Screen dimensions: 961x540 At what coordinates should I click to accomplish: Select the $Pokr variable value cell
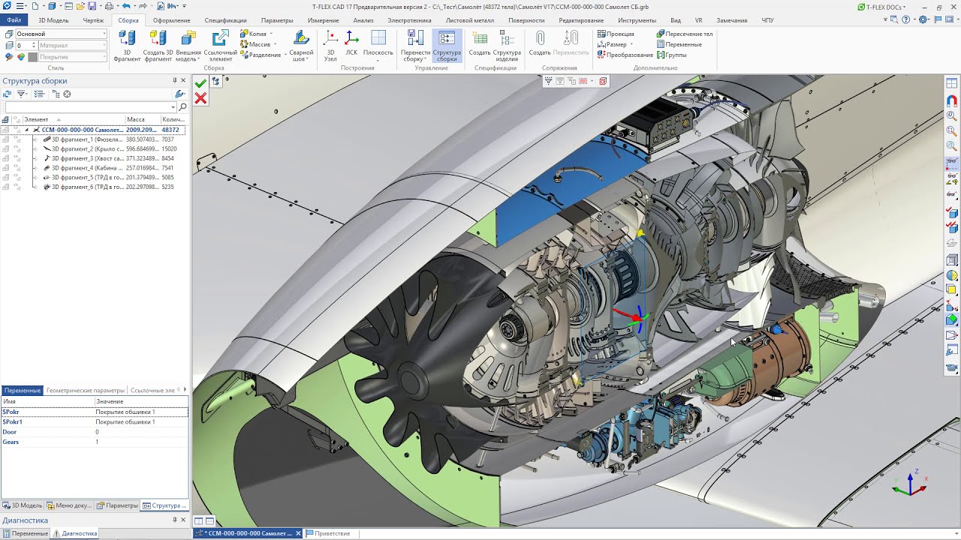pyautogui.click(x=140, y=412)
